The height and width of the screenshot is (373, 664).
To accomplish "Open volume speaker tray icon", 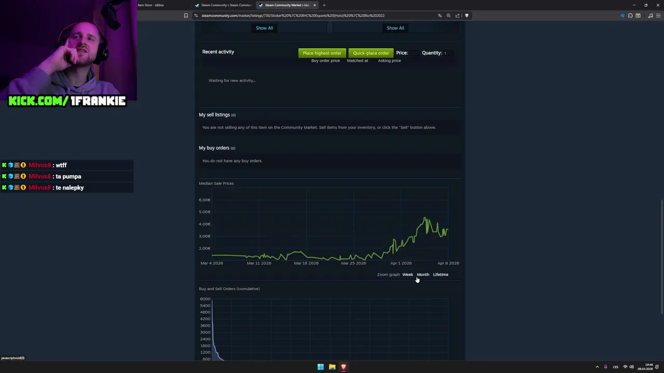I will coord(631,367).
